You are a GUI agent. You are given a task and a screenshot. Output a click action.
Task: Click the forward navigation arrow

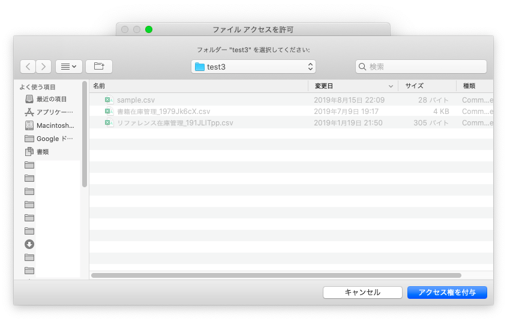(x=44, y=67)
